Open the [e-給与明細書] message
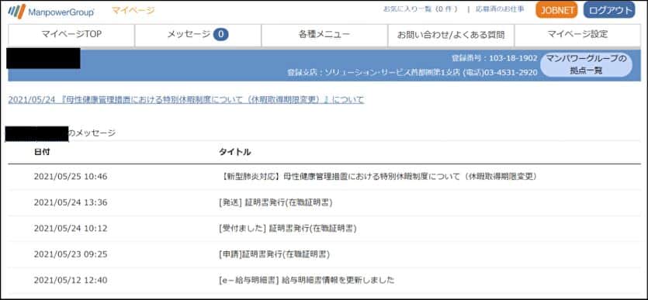Screen dimensions: 648x300 point(307,280)
